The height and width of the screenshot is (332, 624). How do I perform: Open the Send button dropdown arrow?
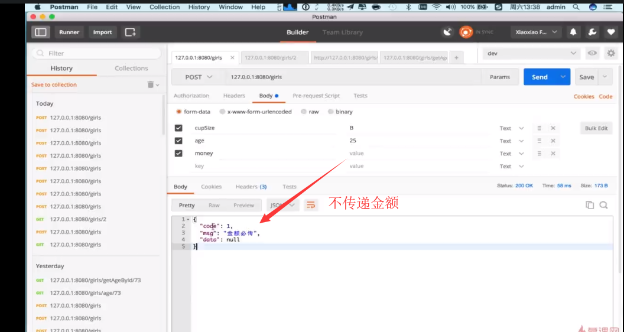(563, 77)
